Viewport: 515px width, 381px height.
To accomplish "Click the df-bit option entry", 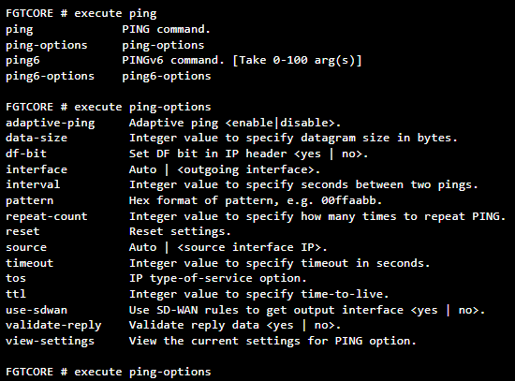I will [26, 154].
